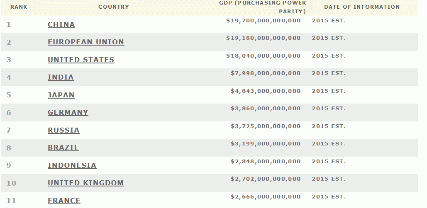Click Brazil's 2015 EST. date cell

(328, 144)
